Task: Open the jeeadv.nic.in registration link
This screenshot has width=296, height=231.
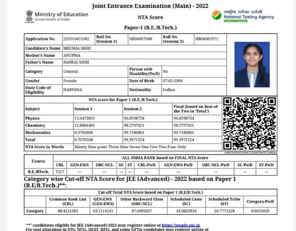Action: (181, 225)
